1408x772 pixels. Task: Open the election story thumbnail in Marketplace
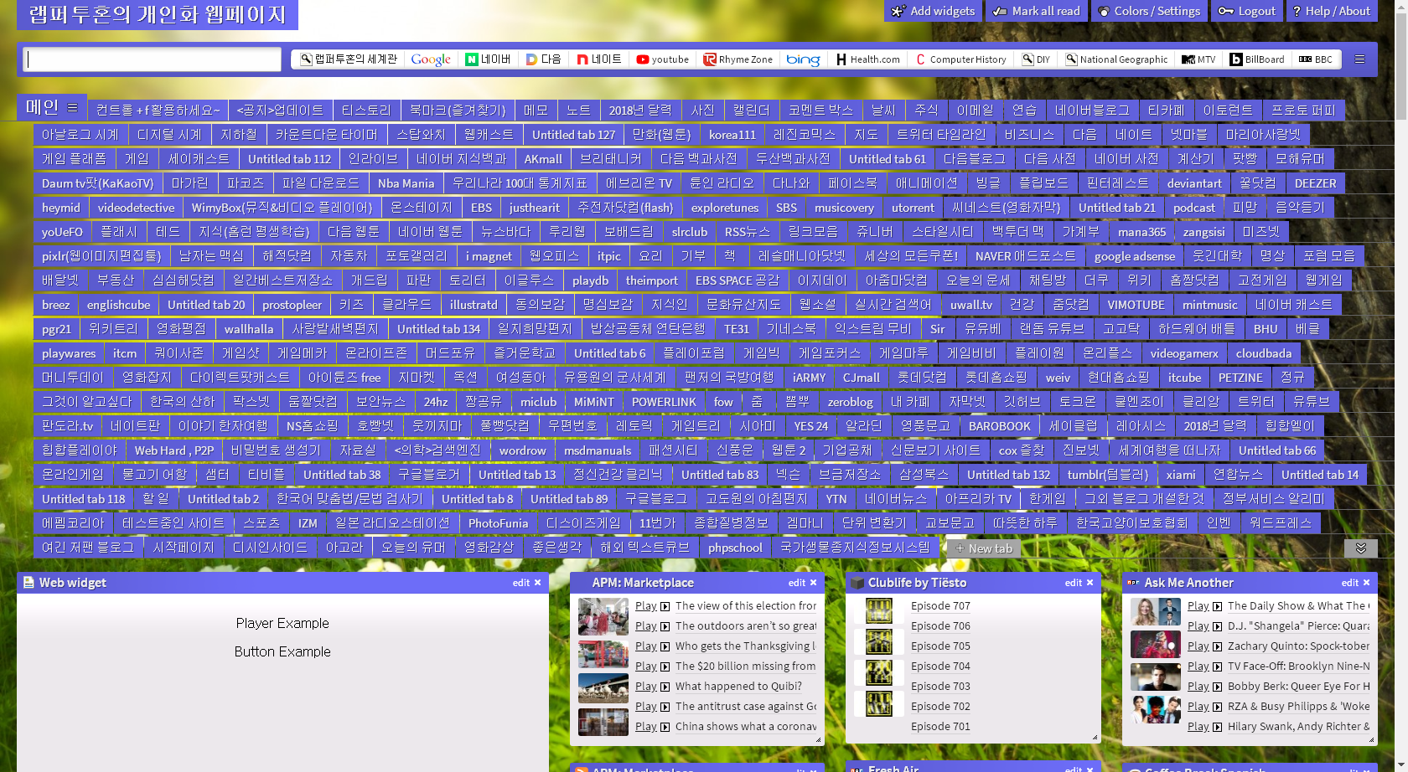coord(603,618)
